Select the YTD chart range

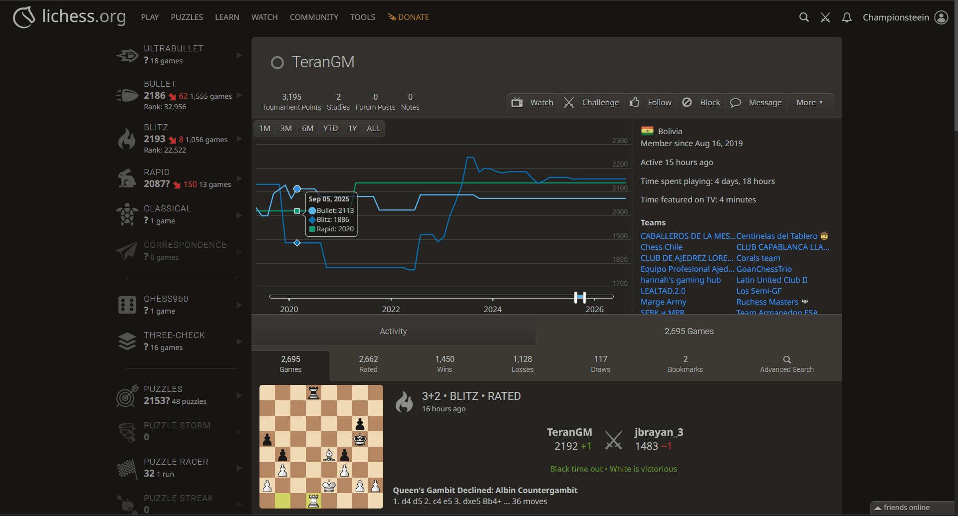coord(330,129)
